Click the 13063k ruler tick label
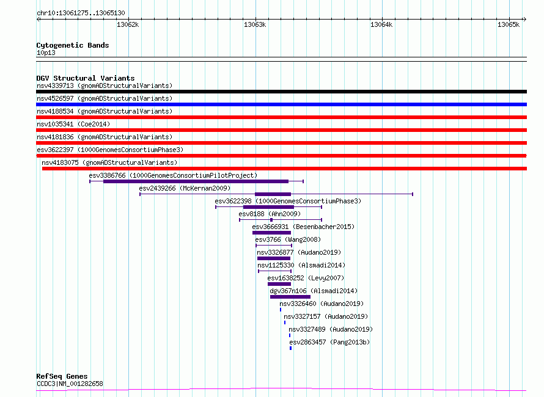Image resolution: width=544 pixels, height=397 pixels. pyautogui.click(x=255, y=24)
